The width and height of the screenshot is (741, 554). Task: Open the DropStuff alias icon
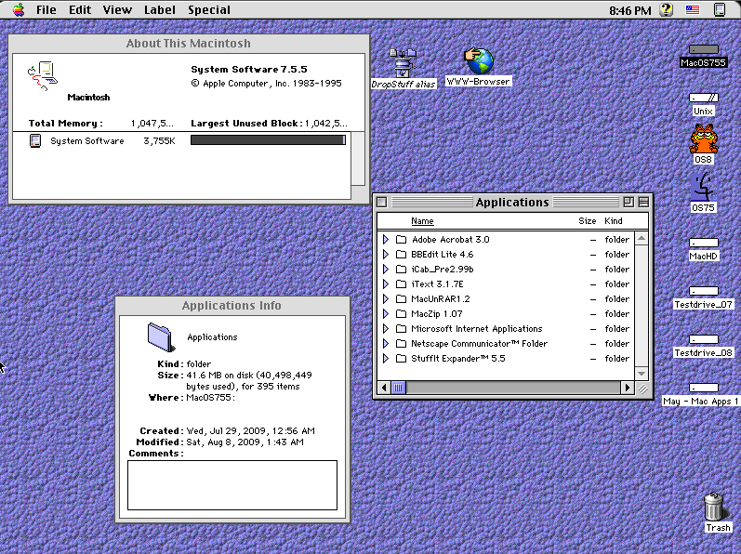[403, 63]
